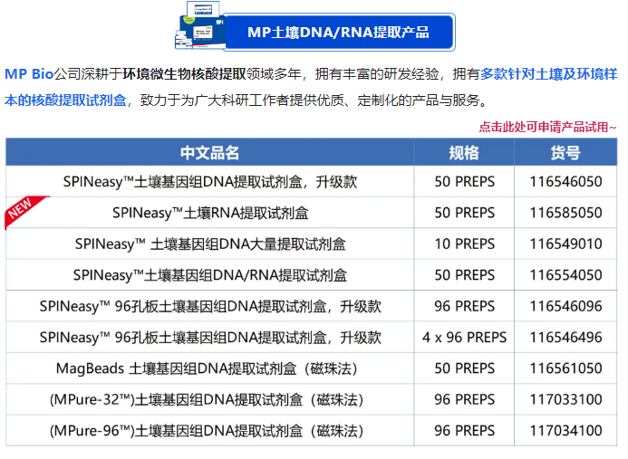628x459 pixels.
Task: Click catalog number 116549010
Action: pyautogui.click(x=565, y=244)
